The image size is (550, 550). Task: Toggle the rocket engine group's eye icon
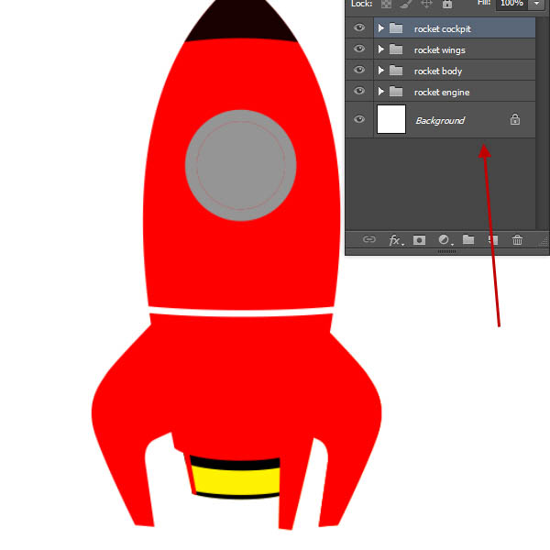click(x=359, y=91)
